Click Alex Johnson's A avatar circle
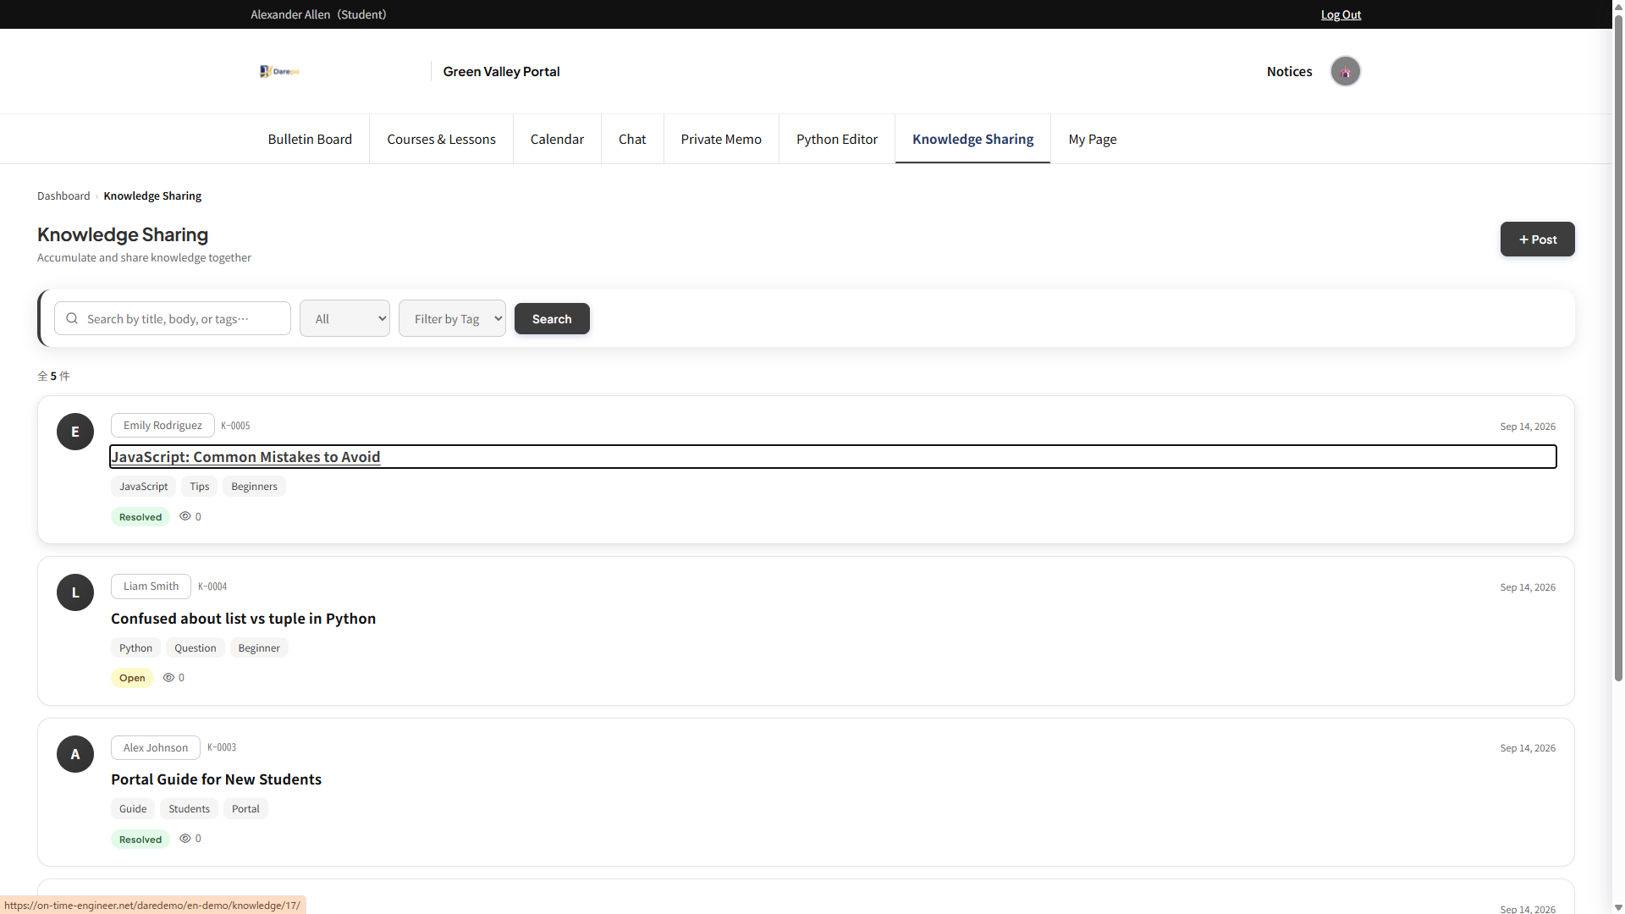1625x914 pixels. click(x=75, y=754)
